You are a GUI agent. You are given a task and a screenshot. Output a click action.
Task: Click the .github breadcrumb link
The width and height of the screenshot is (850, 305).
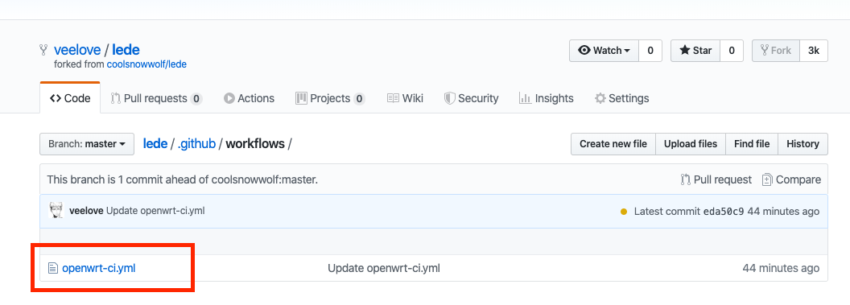[196, 144]
